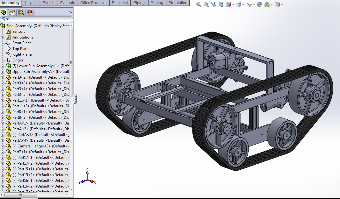Select the Zoom to Area tool
Viewport: 340px width, 199px height.
(x=206, y=4)
